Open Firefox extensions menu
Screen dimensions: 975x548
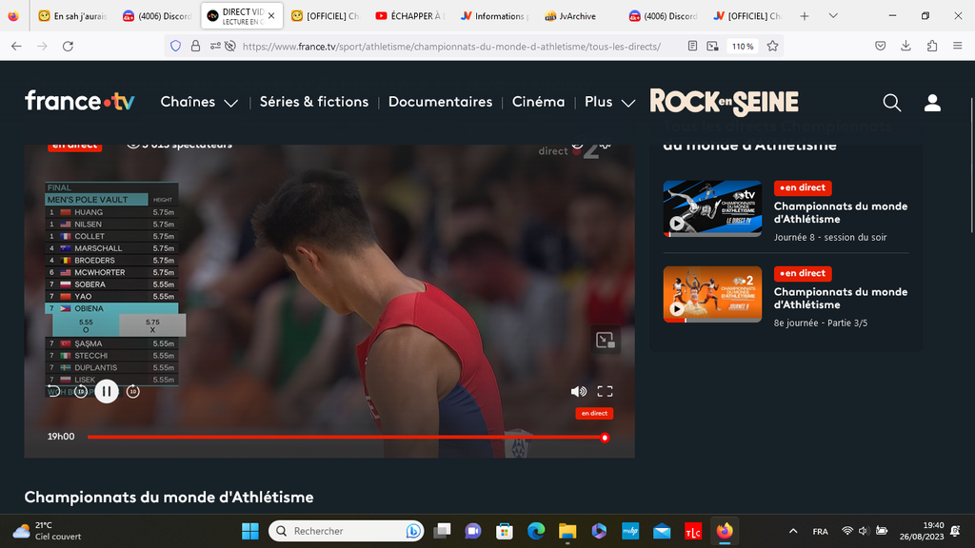click(x=931, y=46)
